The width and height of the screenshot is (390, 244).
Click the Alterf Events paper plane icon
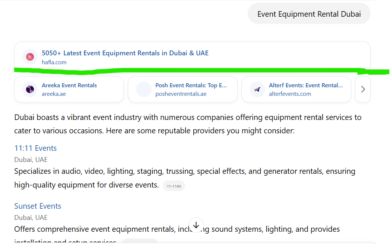257,89
